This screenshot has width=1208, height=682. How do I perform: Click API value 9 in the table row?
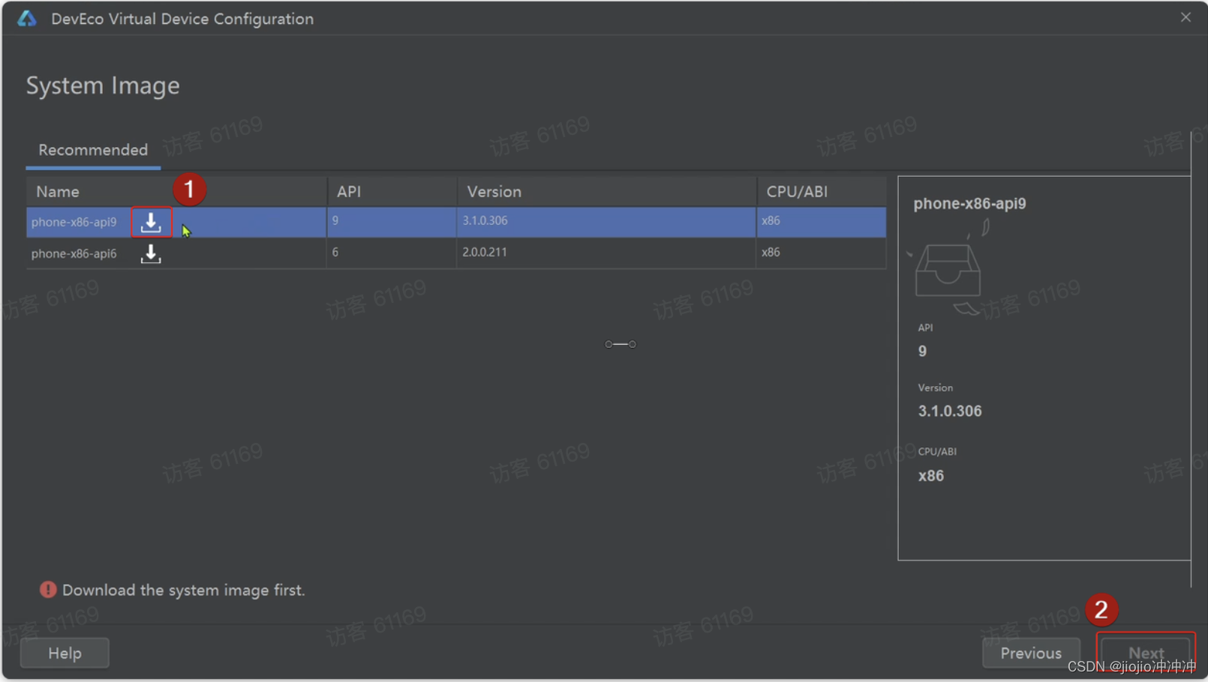(335, 220)
